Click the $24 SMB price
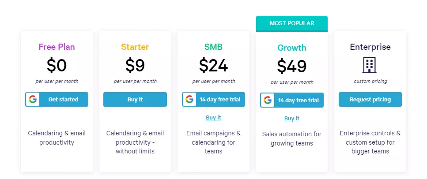427x179 pixels. pyautogui.click(x=214, y=65)
